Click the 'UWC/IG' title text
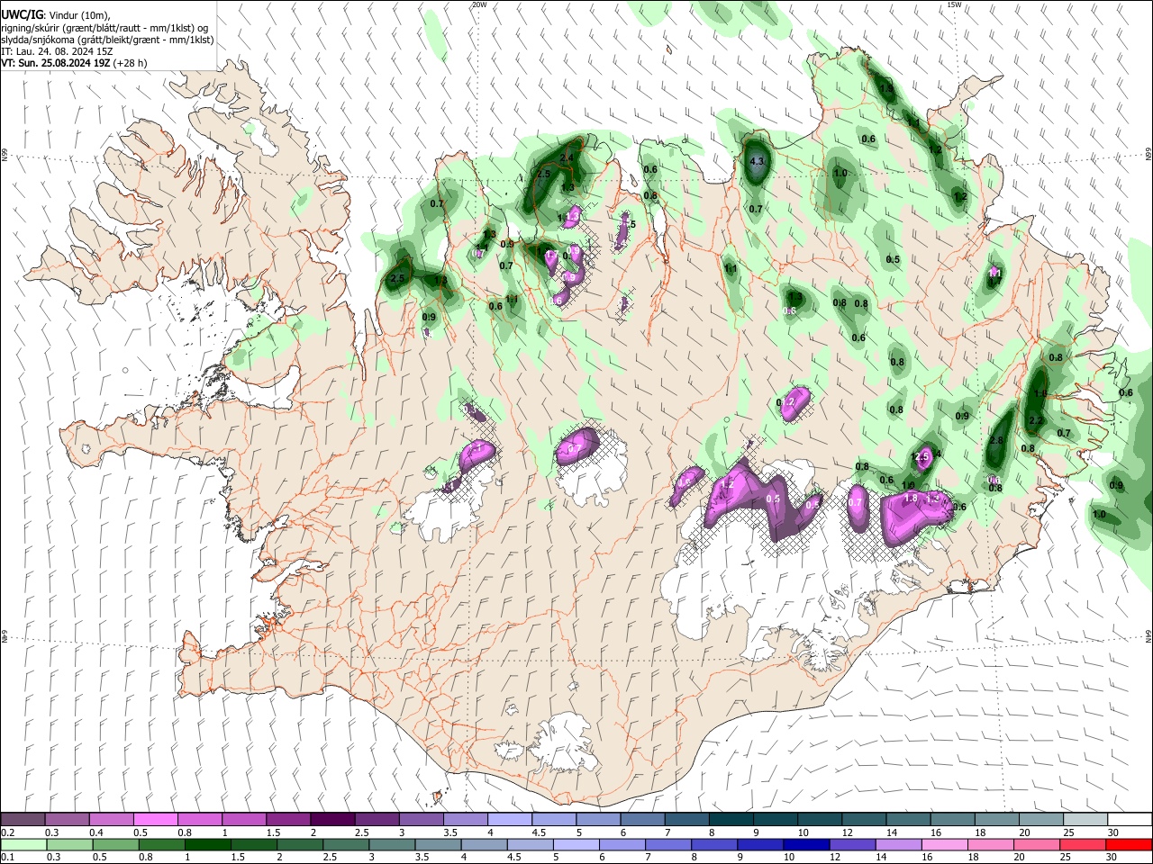 pos(22,16)
